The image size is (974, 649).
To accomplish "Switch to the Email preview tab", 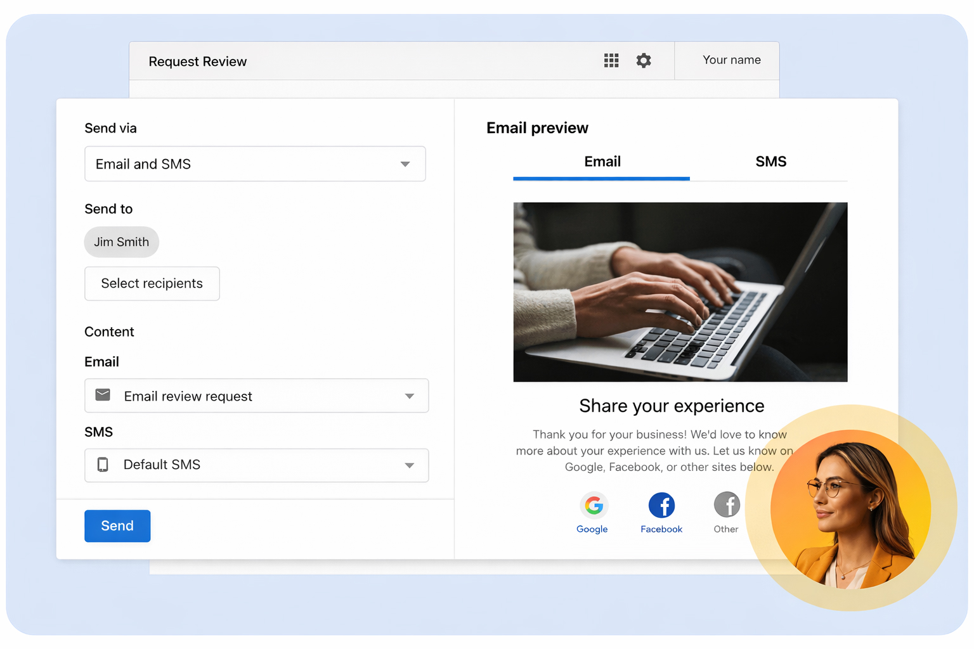I will click(x=602, y=162).
